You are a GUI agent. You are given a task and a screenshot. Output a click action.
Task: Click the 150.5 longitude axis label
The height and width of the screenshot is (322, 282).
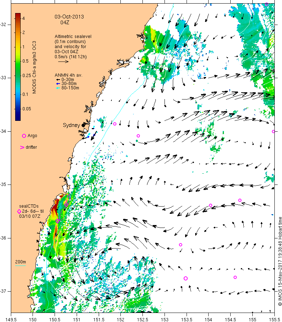click(55, 319)
